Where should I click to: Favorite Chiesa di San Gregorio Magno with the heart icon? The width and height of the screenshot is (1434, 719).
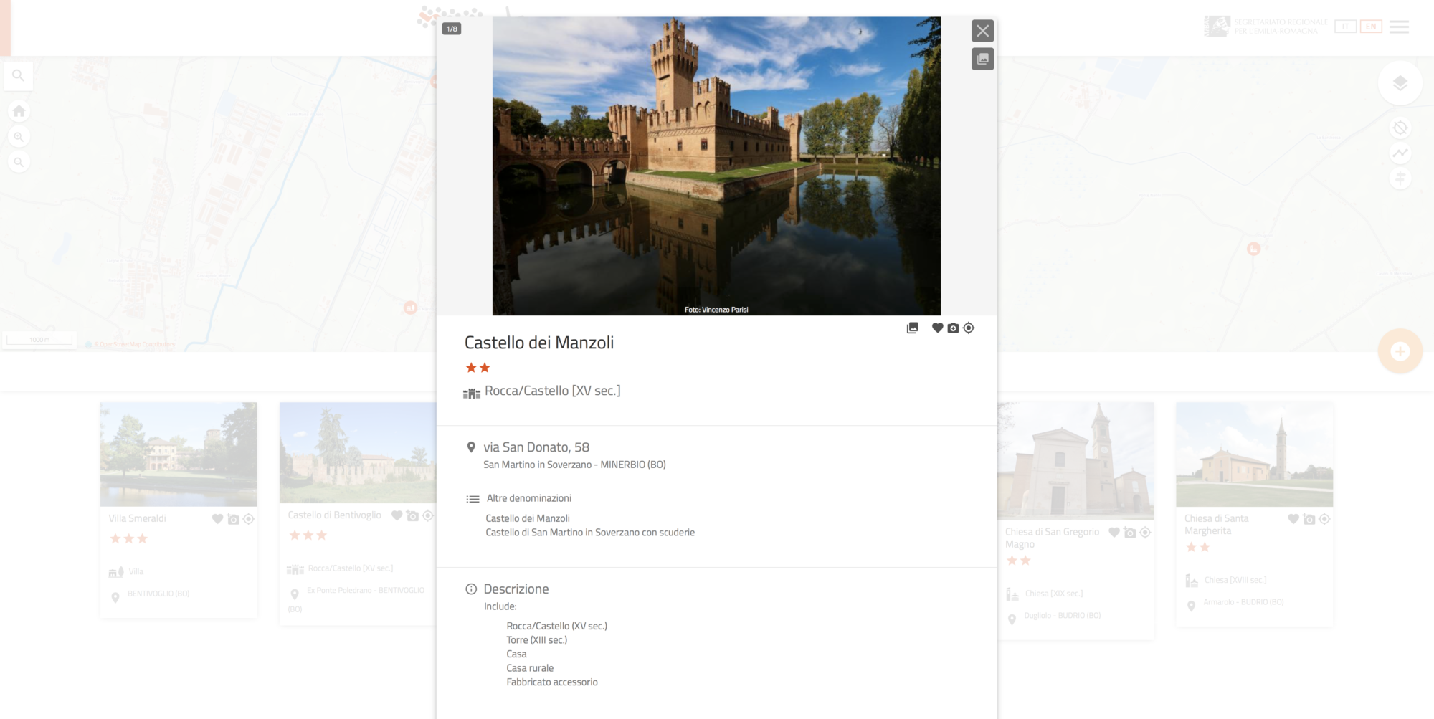[x=1114, y=532]
